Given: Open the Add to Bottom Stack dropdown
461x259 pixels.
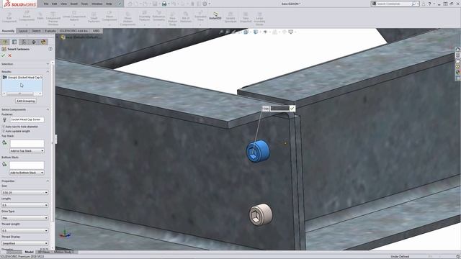Looking at the screenshot, I should coord(27,173).
